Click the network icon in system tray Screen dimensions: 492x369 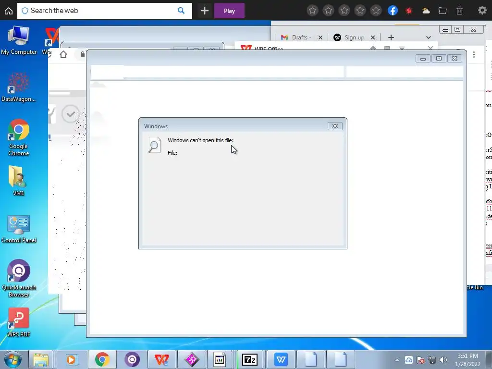point(432,360)
